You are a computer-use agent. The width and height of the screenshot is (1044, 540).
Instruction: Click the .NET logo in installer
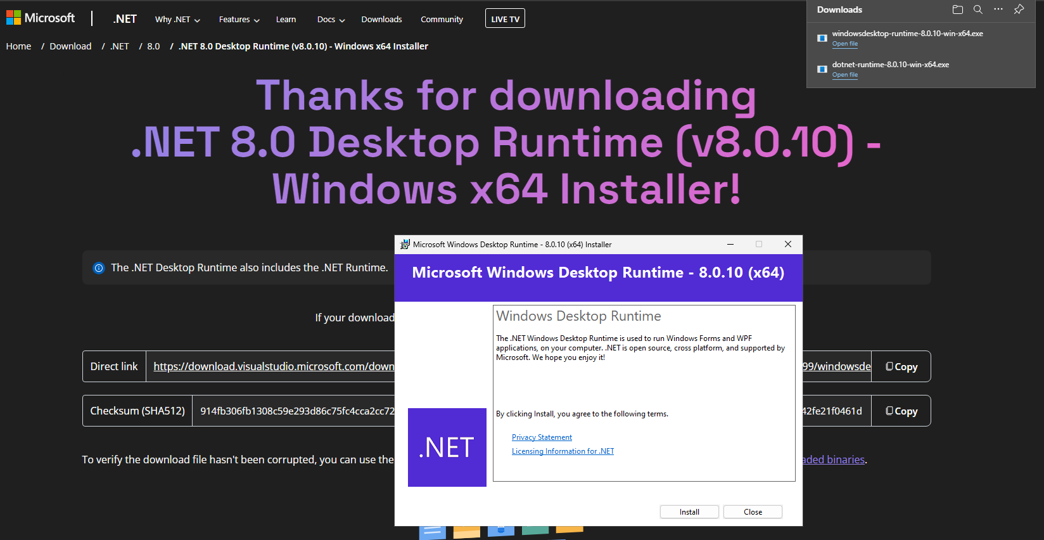(447, 447)
